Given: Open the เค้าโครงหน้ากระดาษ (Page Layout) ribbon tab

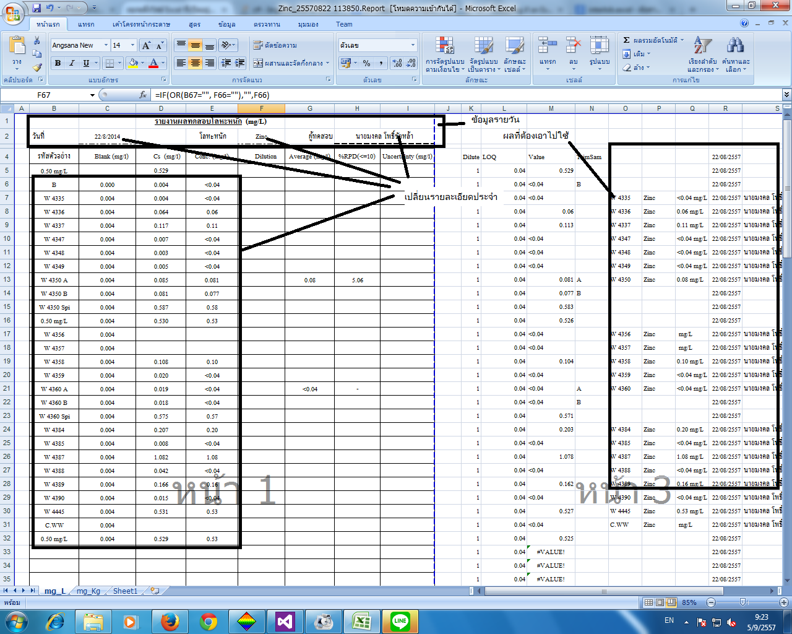Looking at the screenshot, I should coord(141,24).
